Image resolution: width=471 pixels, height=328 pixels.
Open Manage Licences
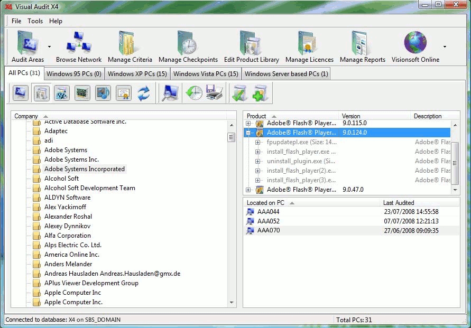point(309,47)
